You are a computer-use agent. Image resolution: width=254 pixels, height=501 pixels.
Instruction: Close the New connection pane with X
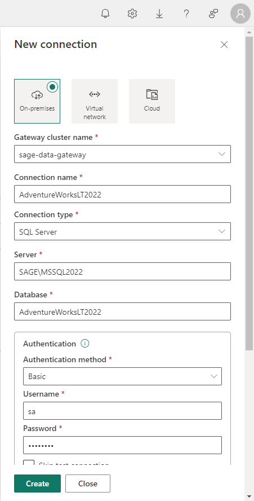(x=224, y=45)
